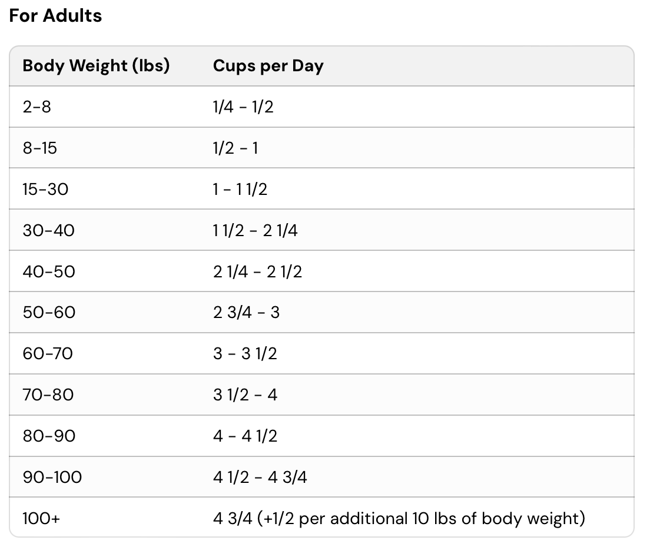This screenshot has width=650, height=550.
Task: Select the "1/4 - 1/2" cups cell
Action: point(243,107)
